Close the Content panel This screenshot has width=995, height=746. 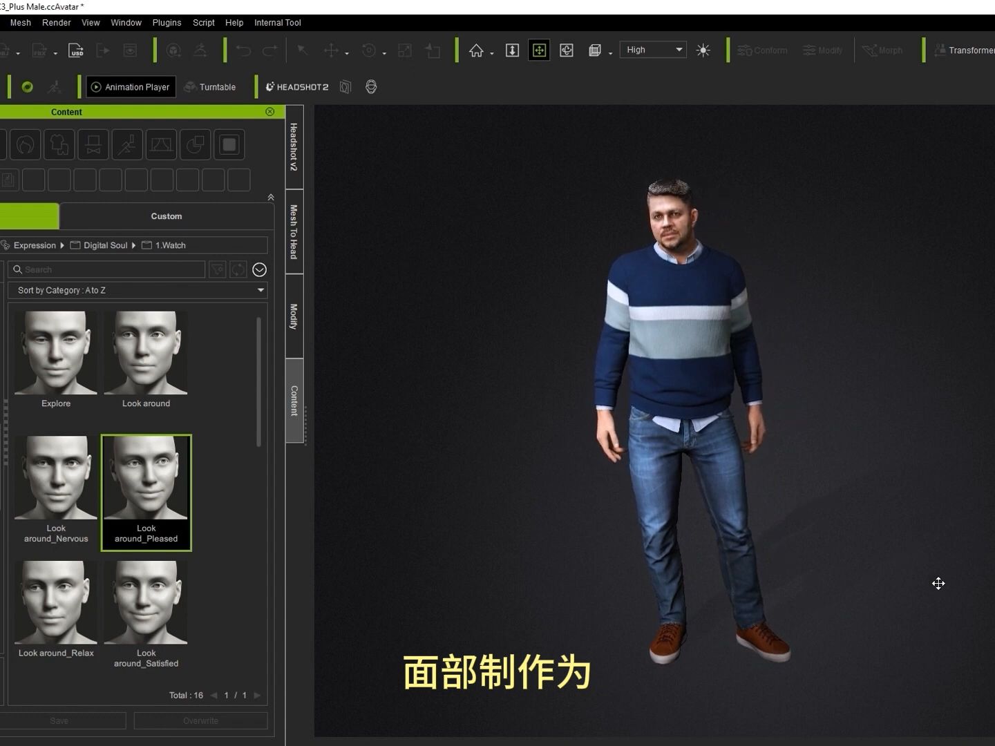click(x=270, y=112)
